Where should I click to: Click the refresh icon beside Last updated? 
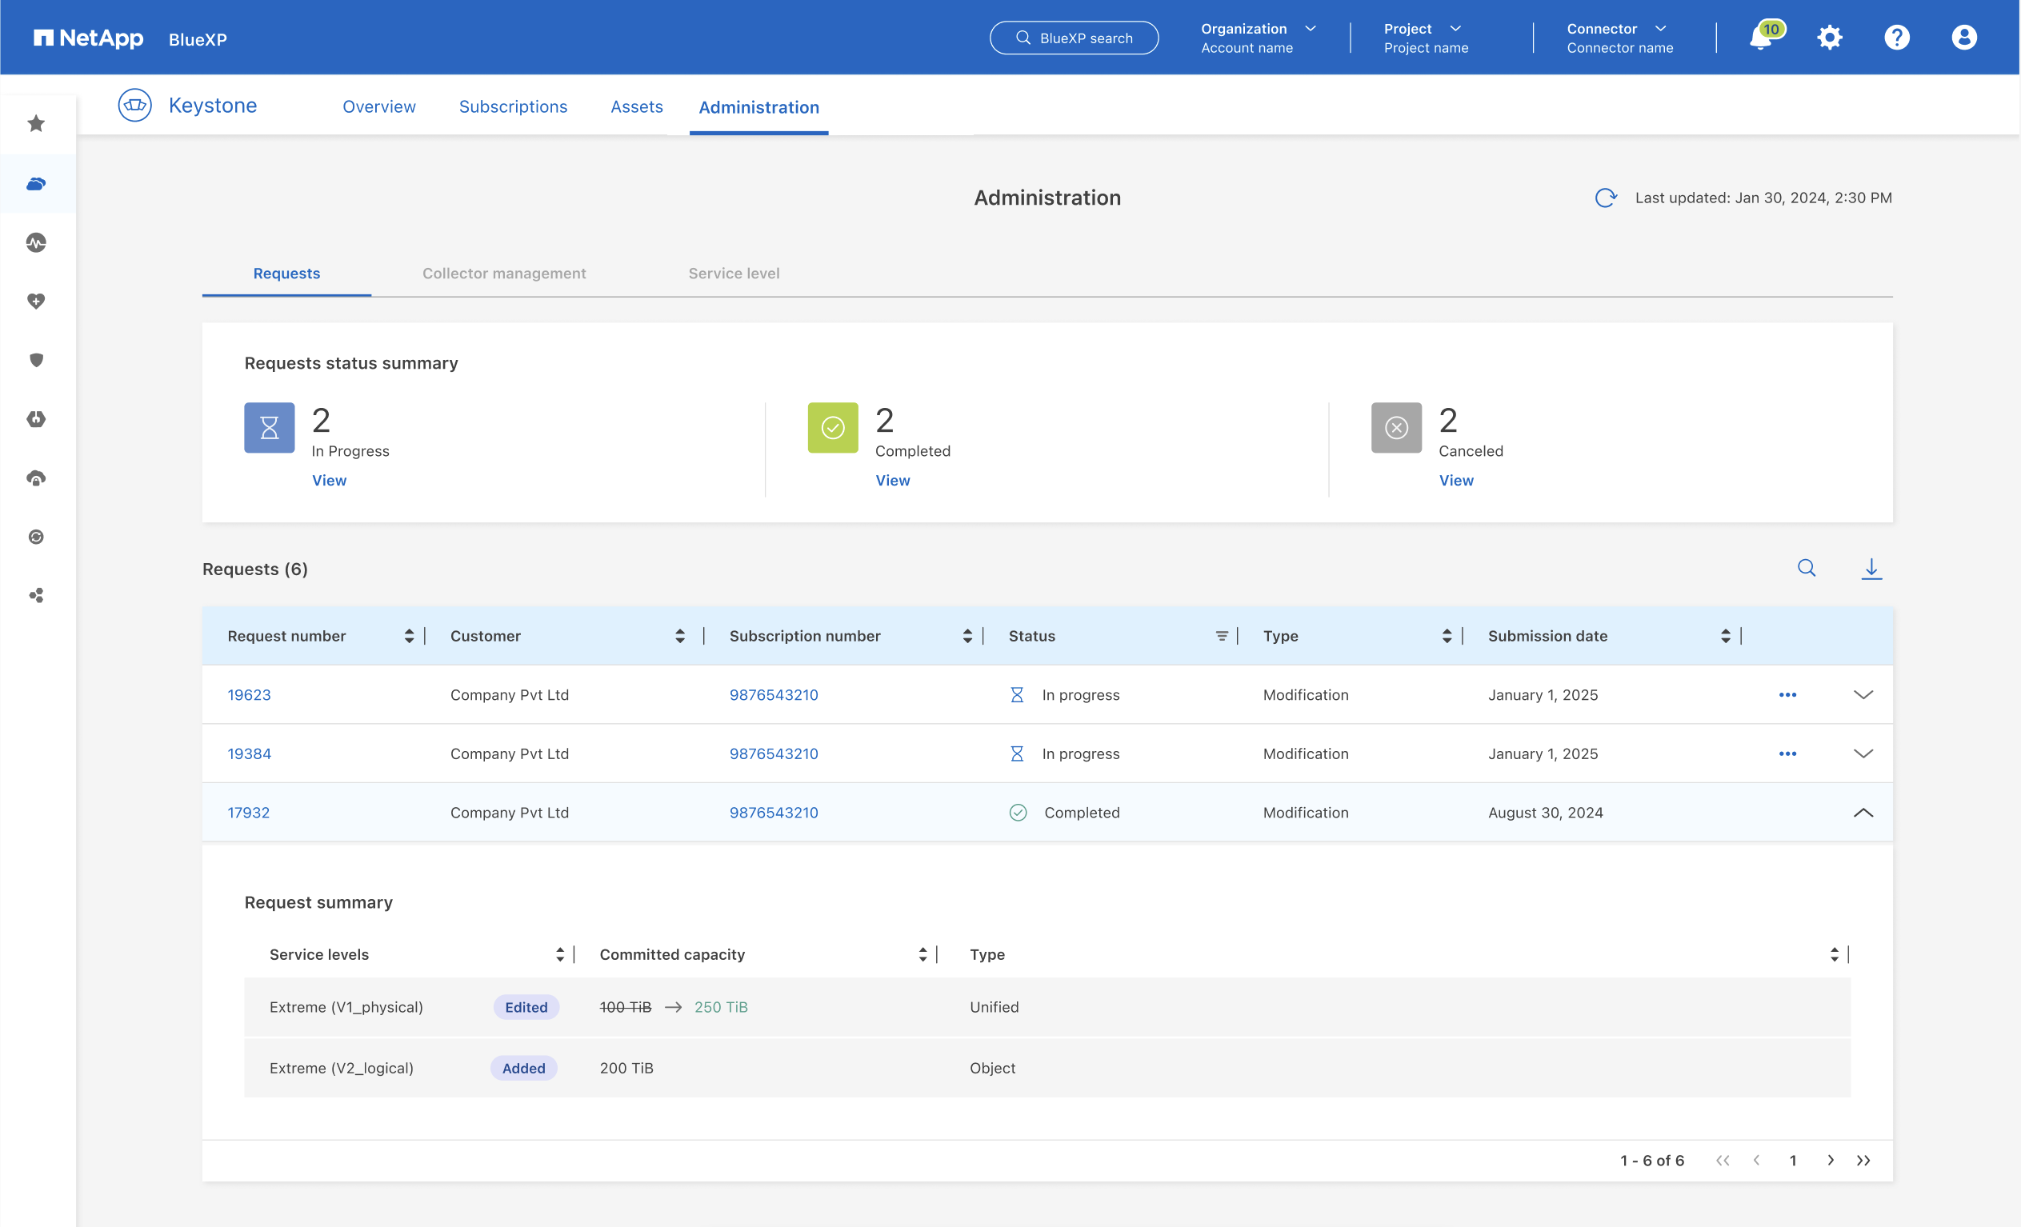1605,198
